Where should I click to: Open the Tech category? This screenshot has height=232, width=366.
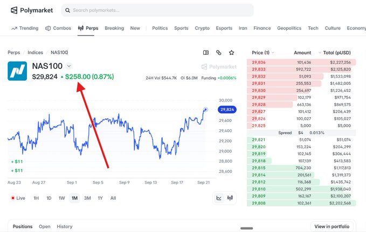coord(313,28)
